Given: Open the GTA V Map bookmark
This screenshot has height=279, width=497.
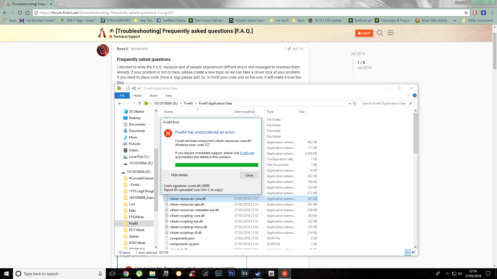Looking at the screenshot, I should click(x=79, y=20).
